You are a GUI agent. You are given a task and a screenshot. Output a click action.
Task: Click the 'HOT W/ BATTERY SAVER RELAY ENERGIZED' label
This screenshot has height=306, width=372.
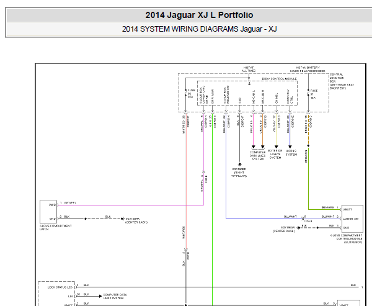pos(308,69)
